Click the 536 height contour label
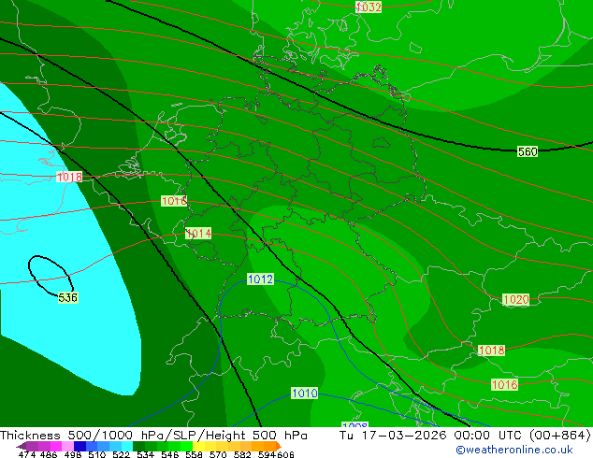Image resolution: width=593 pixels, height=458 pixels. (67, 298)
